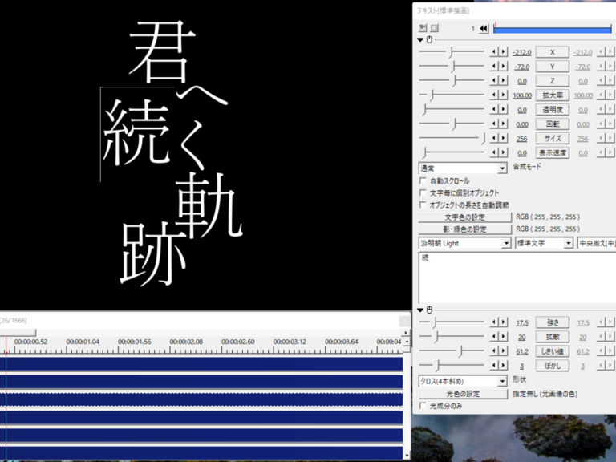Open the 形状 dropdown showing クロス(4本斜め)
Viewport: 616px width, 462px height.
463,381
